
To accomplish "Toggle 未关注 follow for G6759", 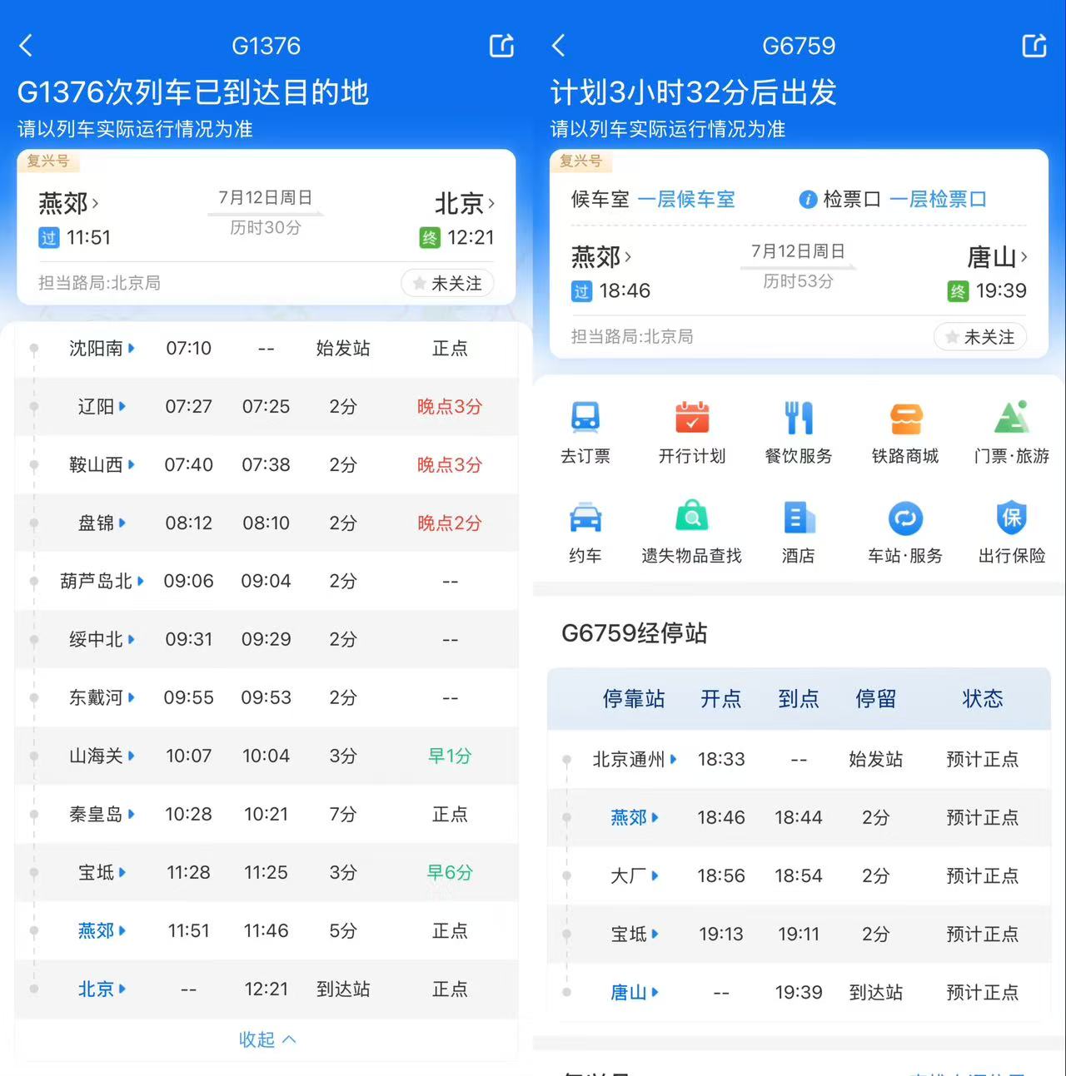I will 980,337.
